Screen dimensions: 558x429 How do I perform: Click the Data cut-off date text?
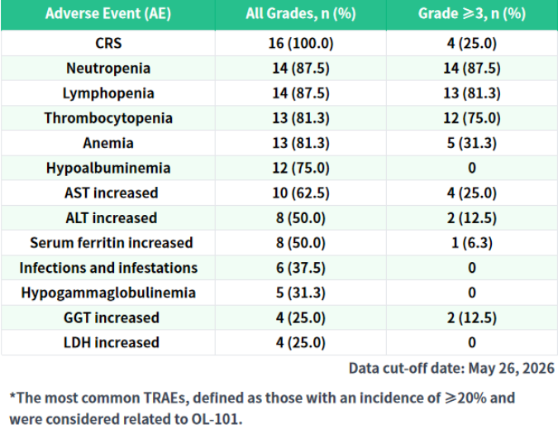(x=451, y=368)
